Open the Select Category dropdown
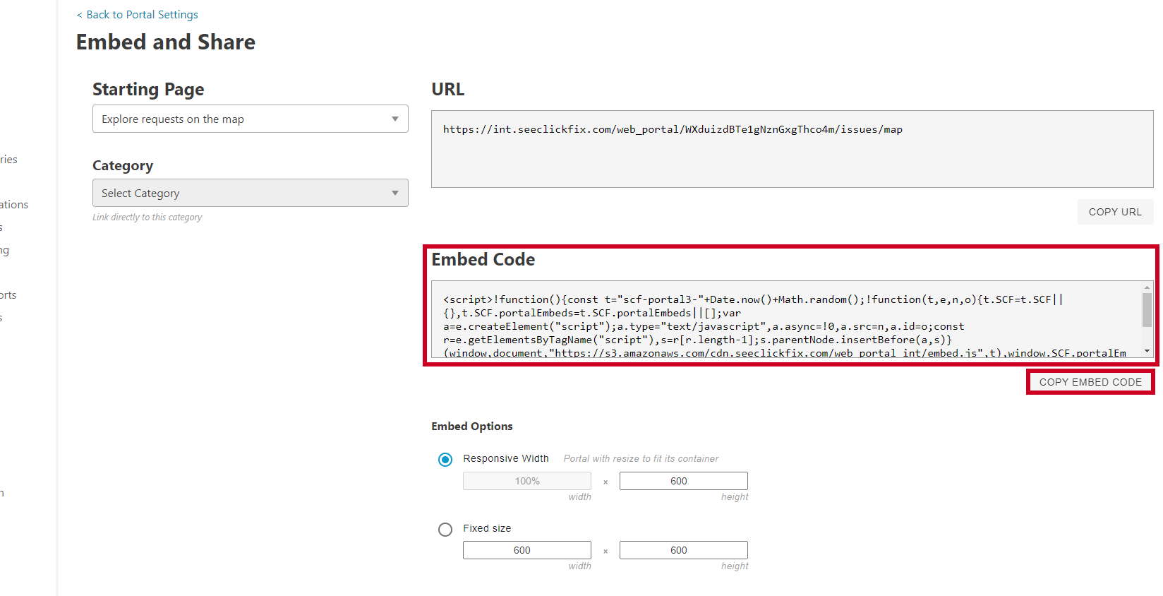Image resolution: width=1163 pixels, height=596 pixels. point(251,193)
